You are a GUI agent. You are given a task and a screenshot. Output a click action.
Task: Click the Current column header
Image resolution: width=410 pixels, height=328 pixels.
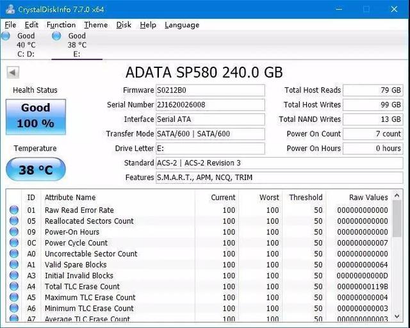[217, 197]
